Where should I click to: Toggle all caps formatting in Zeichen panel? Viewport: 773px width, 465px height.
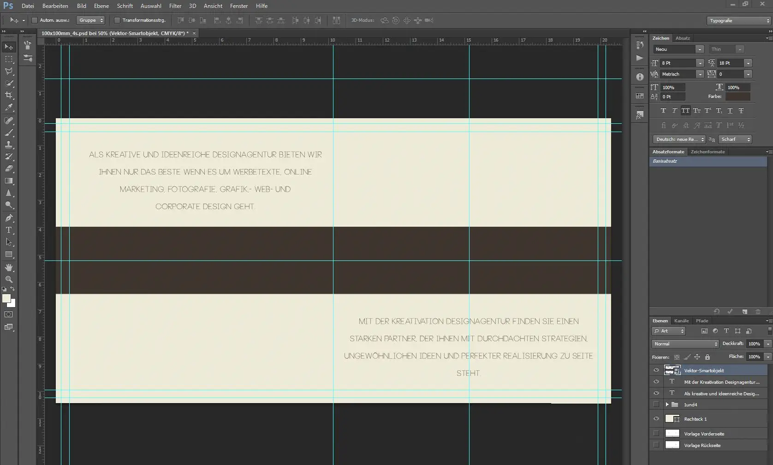click(686, 111)
